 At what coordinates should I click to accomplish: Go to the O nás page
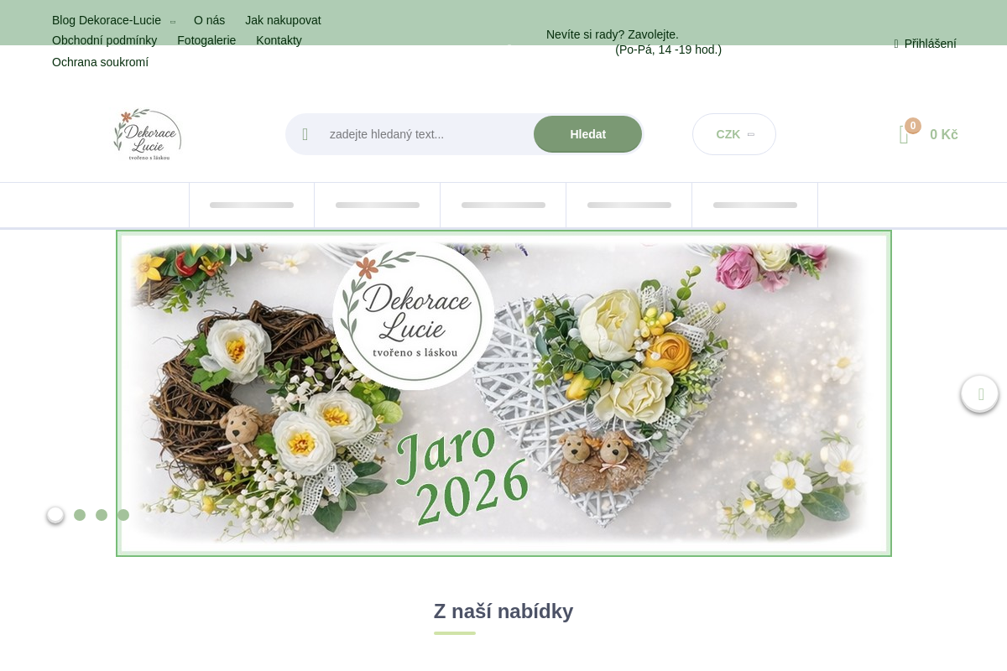point(209,20)
